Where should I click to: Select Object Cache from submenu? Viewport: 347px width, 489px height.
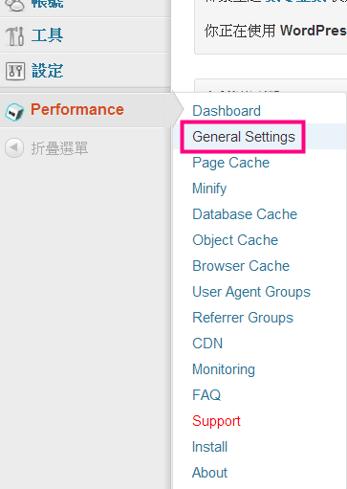click(235, 240)
